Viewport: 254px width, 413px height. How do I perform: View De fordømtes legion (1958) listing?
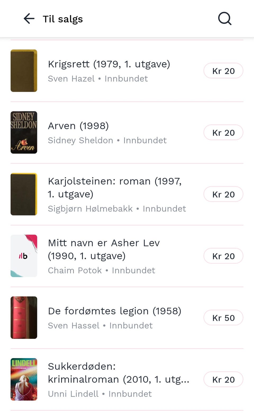[x=115, y=311]
